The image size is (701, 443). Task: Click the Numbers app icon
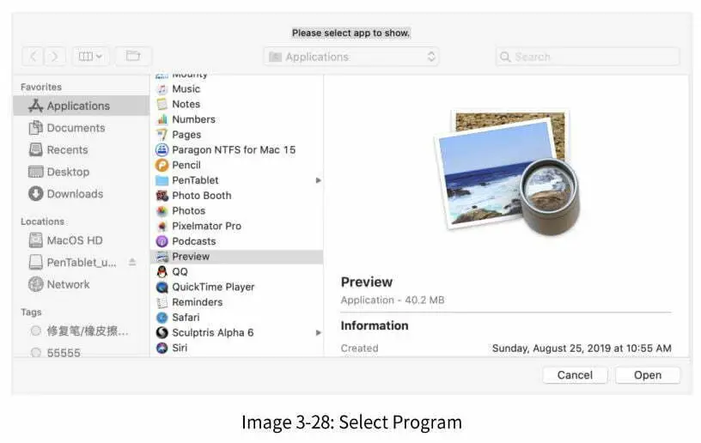click(162, 119)
